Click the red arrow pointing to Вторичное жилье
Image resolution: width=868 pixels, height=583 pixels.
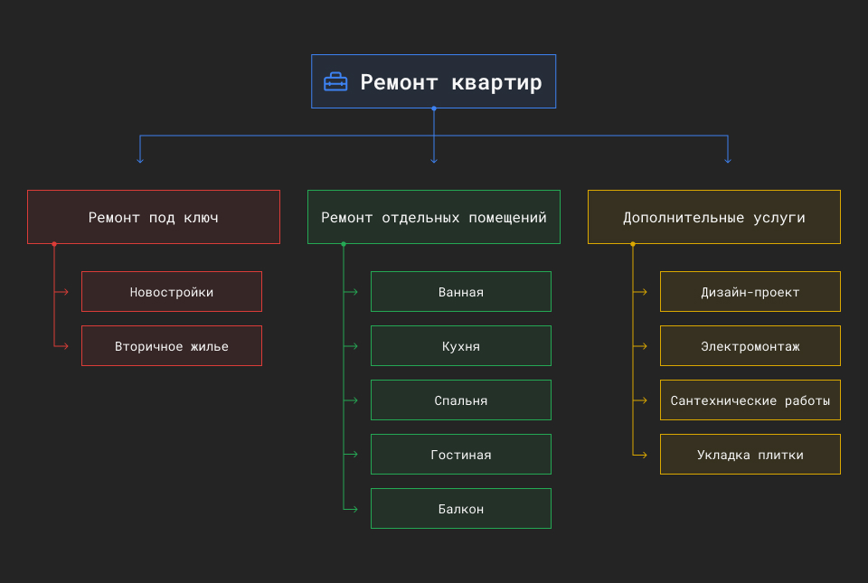[x=62, y=345]
